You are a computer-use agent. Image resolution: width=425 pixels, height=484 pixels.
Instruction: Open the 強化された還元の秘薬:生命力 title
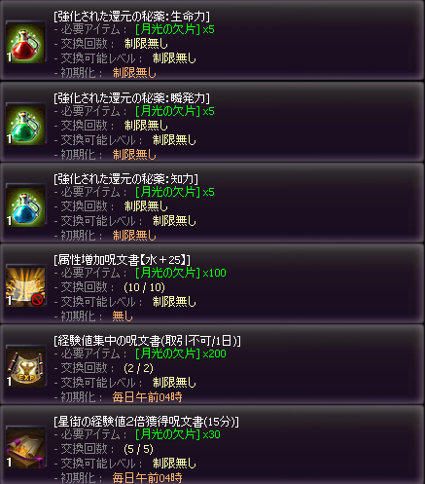(131, 17)
